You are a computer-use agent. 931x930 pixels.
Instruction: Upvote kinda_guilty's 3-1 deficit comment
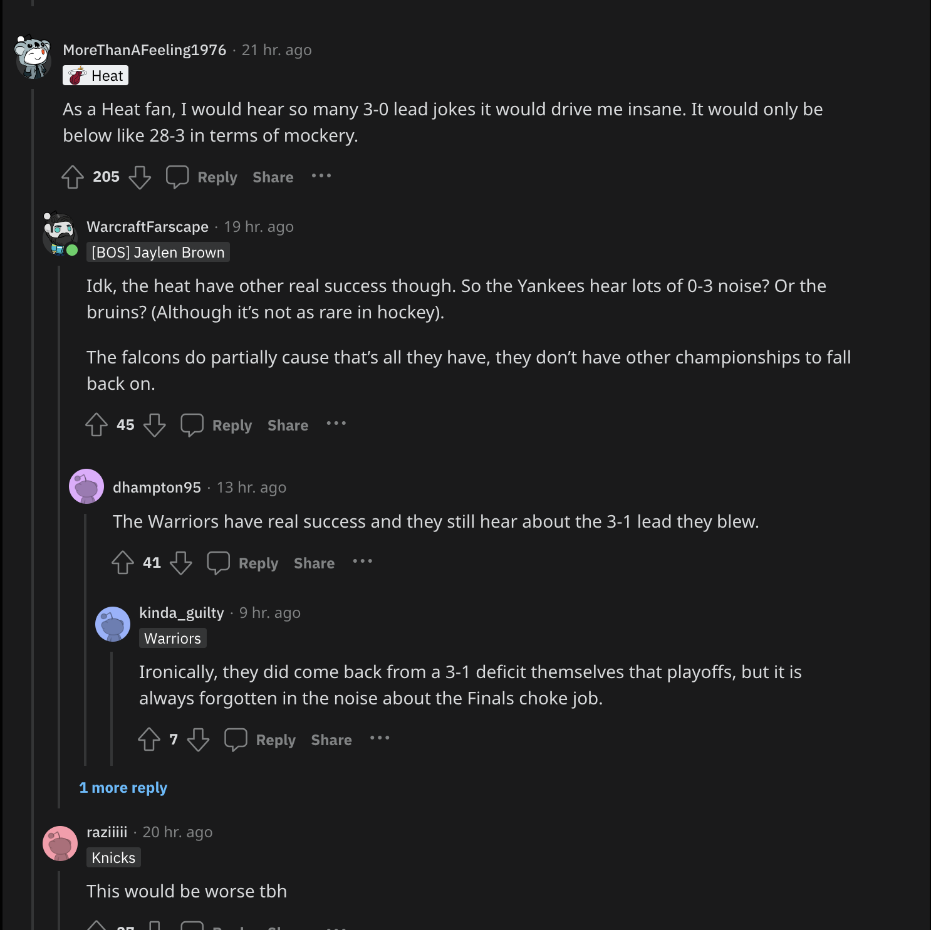149,739
